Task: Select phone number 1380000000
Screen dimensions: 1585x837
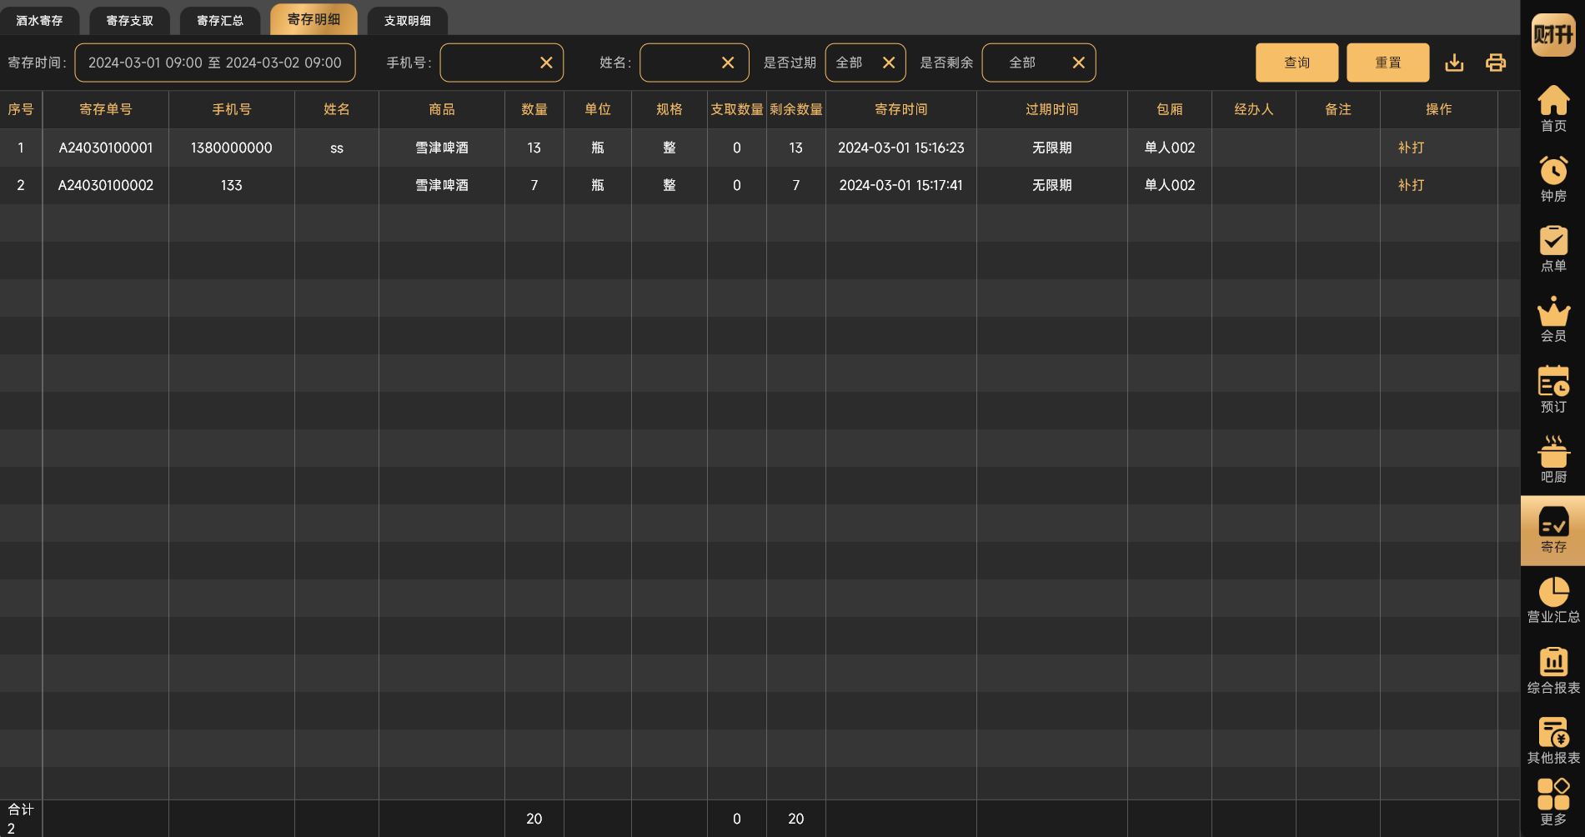Action: [232, 148]
